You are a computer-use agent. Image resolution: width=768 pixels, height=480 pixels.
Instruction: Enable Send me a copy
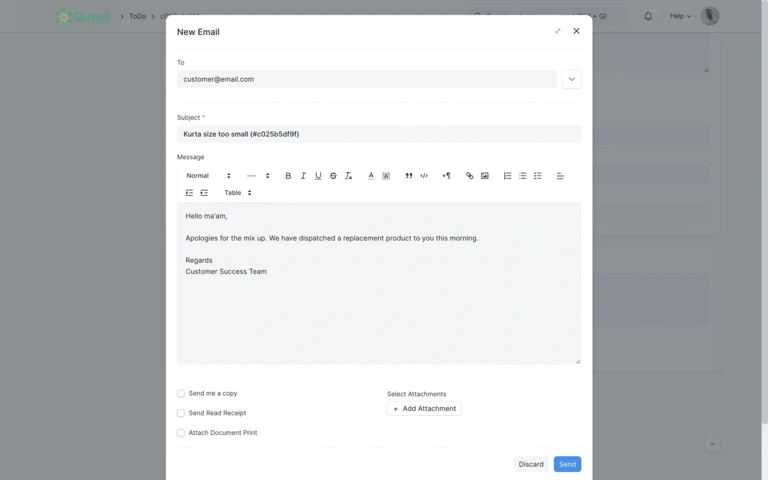181,393
